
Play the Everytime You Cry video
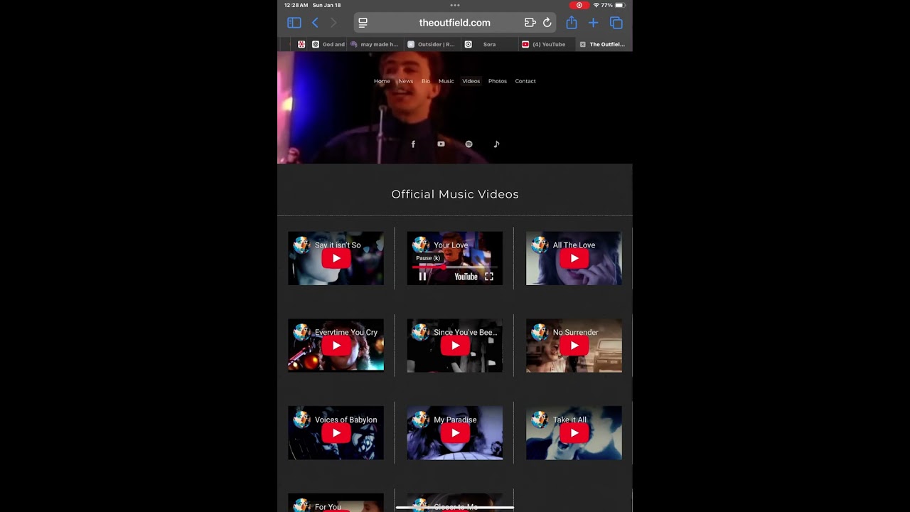click(x=336, y=346)
